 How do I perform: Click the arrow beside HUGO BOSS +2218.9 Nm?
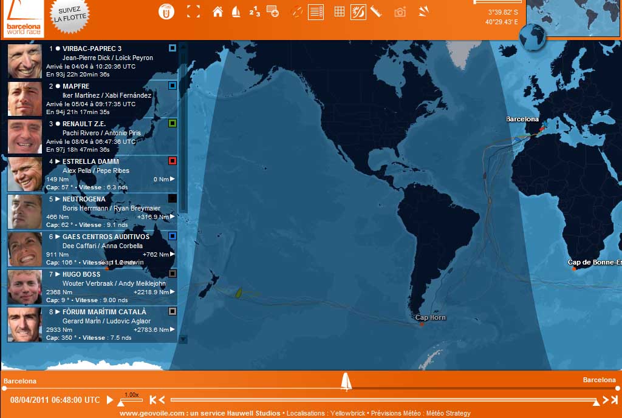(x=173, y=292)
